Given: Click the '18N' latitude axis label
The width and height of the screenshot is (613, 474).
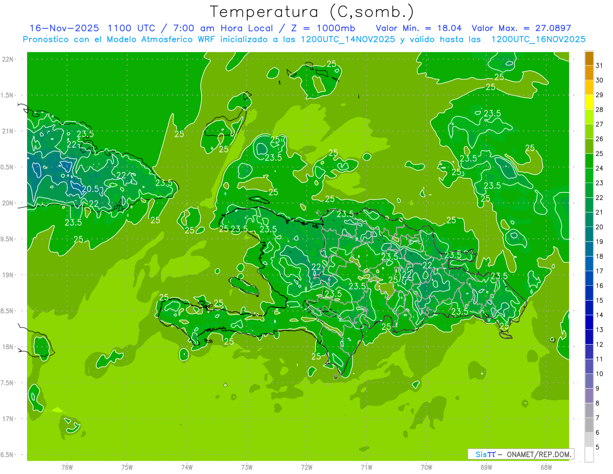Looking at the screenshot, I should [8, 347].
